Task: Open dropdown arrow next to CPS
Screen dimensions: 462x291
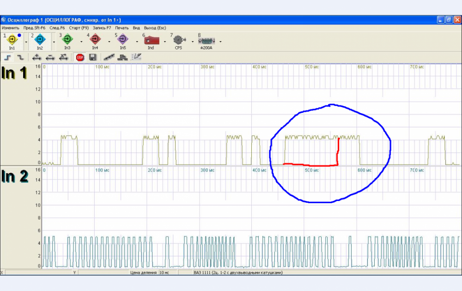Action: click(x=192, y=42)
